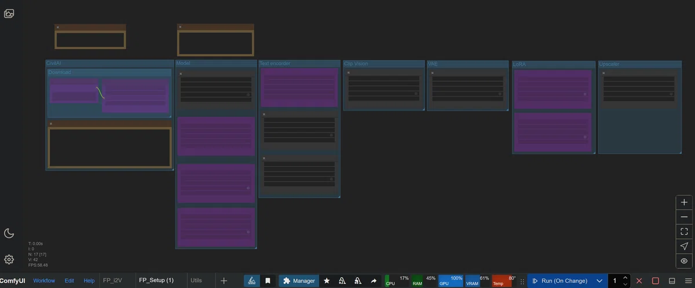Switch to the Utils tab
695x288 pixels.
(x=196, y=280)
